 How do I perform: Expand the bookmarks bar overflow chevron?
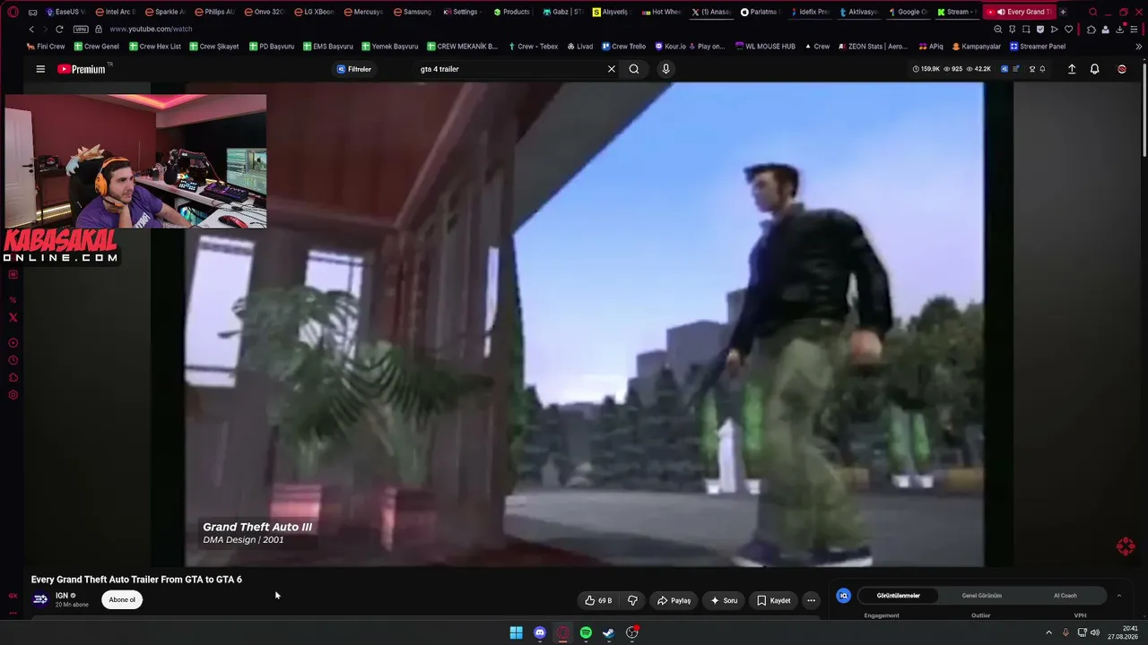pyautogui.click(x=1139, y=46)
